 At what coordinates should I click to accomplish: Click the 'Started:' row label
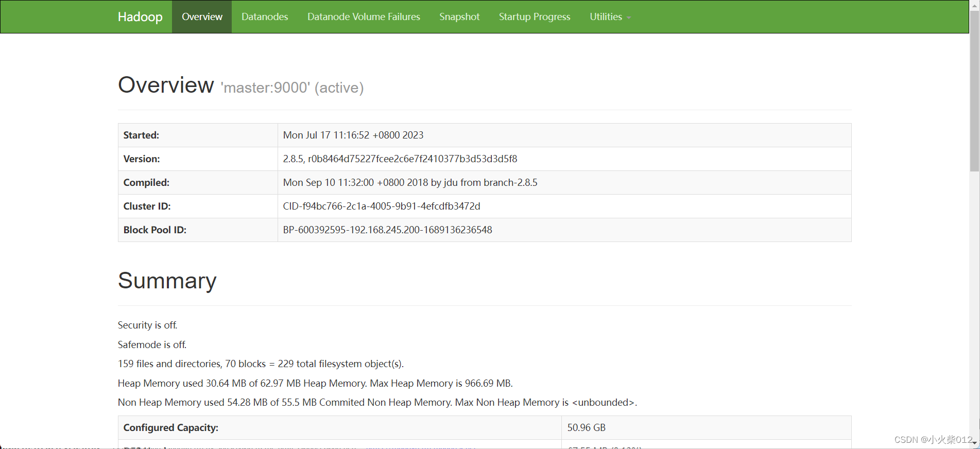(141, 135)
